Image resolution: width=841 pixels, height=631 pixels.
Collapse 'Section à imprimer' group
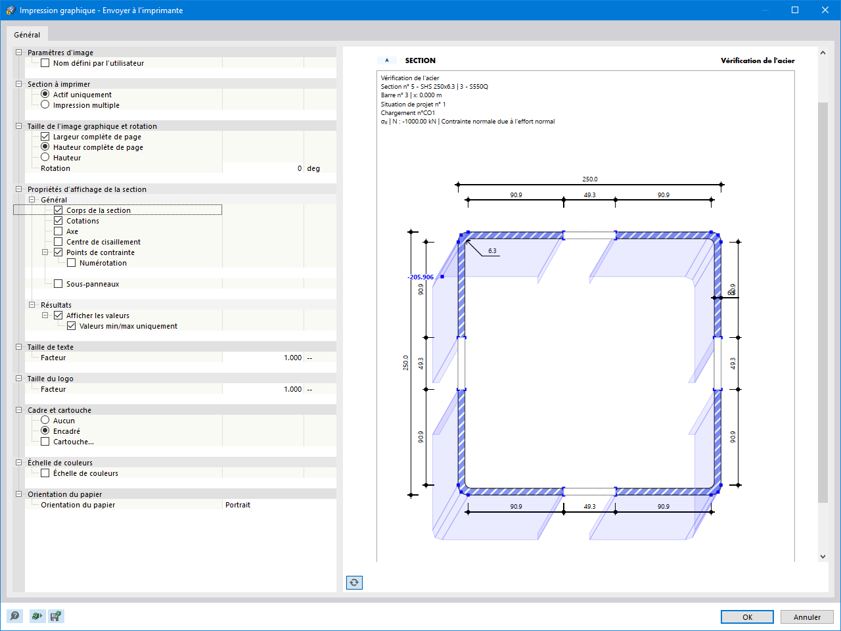18,84
